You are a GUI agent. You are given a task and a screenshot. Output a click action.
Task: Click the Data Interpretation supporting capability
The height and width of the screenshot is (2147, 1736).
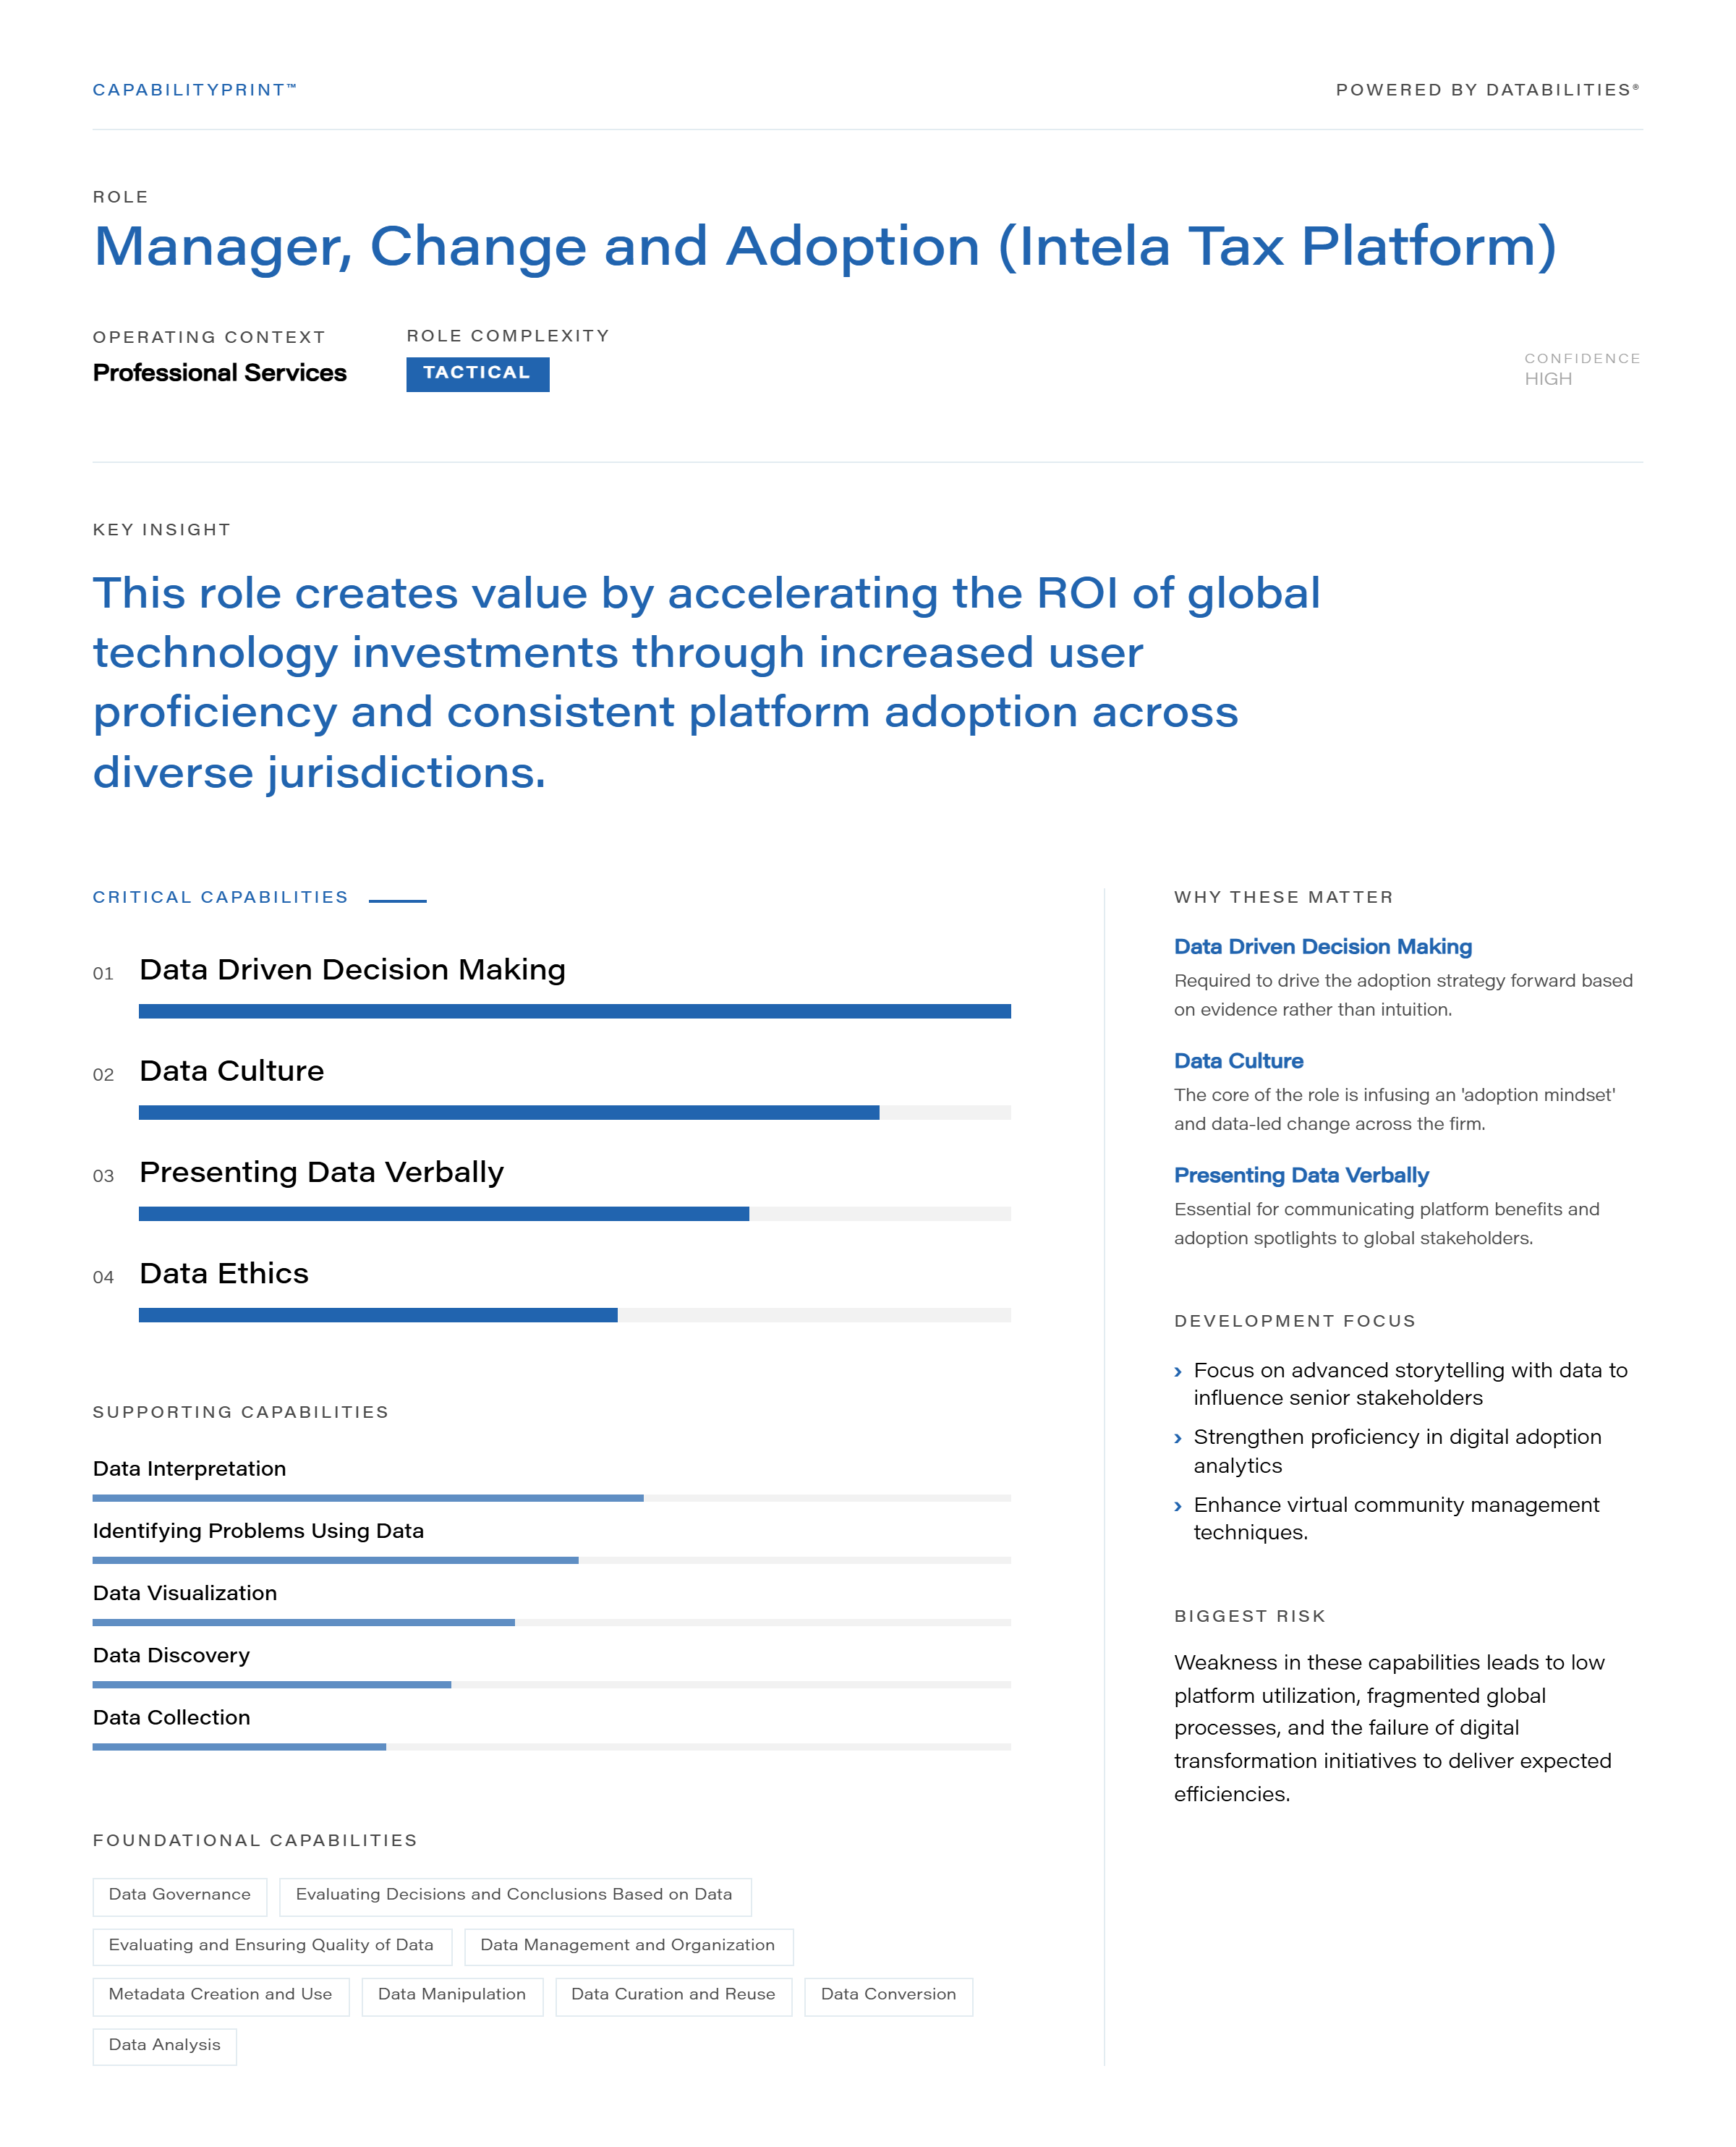190,1469
